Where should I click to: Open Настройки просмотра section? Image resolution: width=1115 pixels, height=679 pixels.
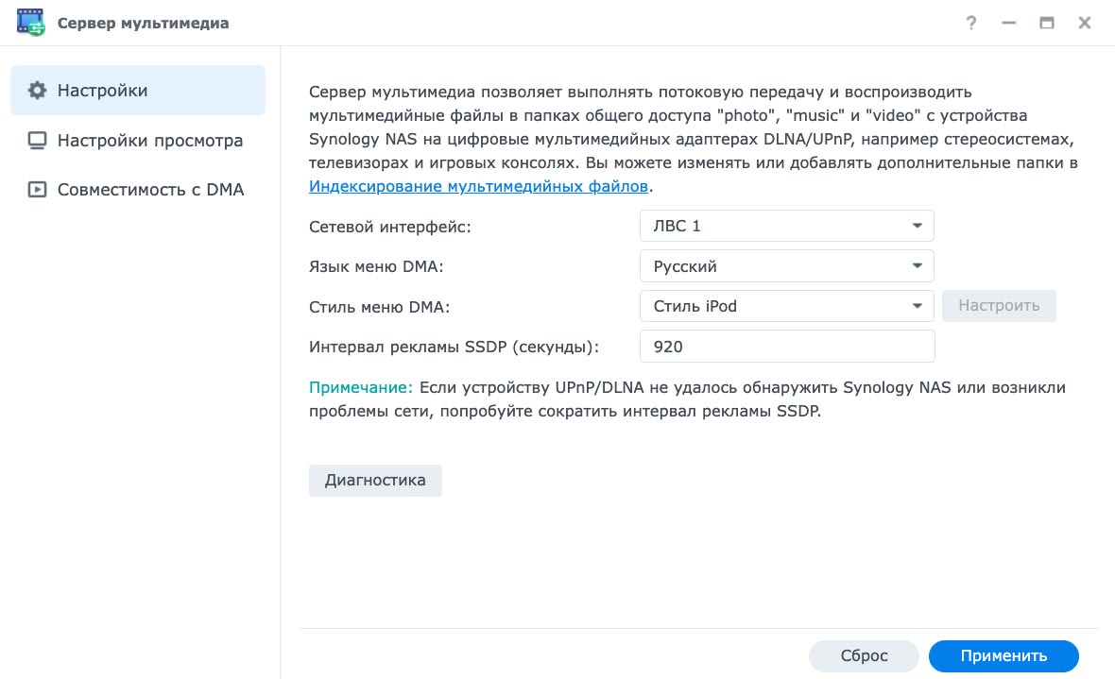pos(138,140)
